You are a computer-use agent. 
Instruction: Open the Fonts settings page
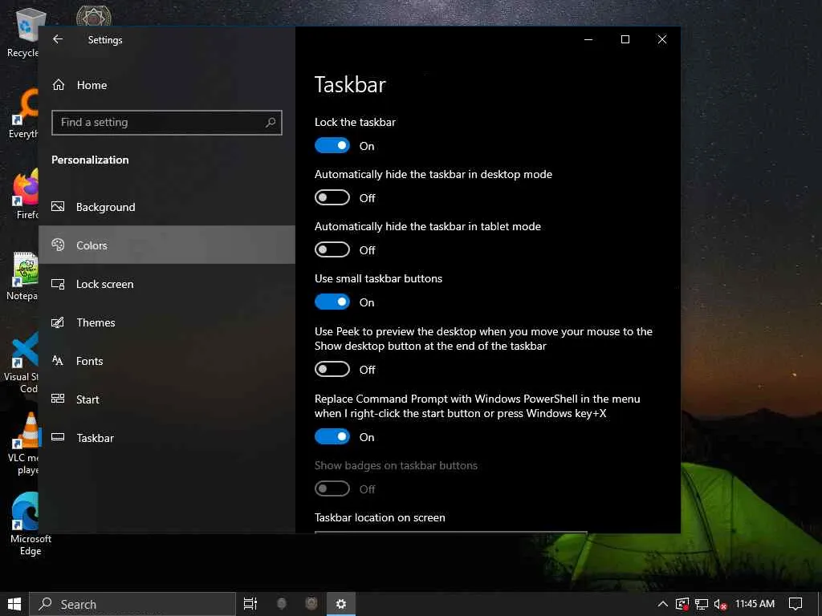[167, 360]
